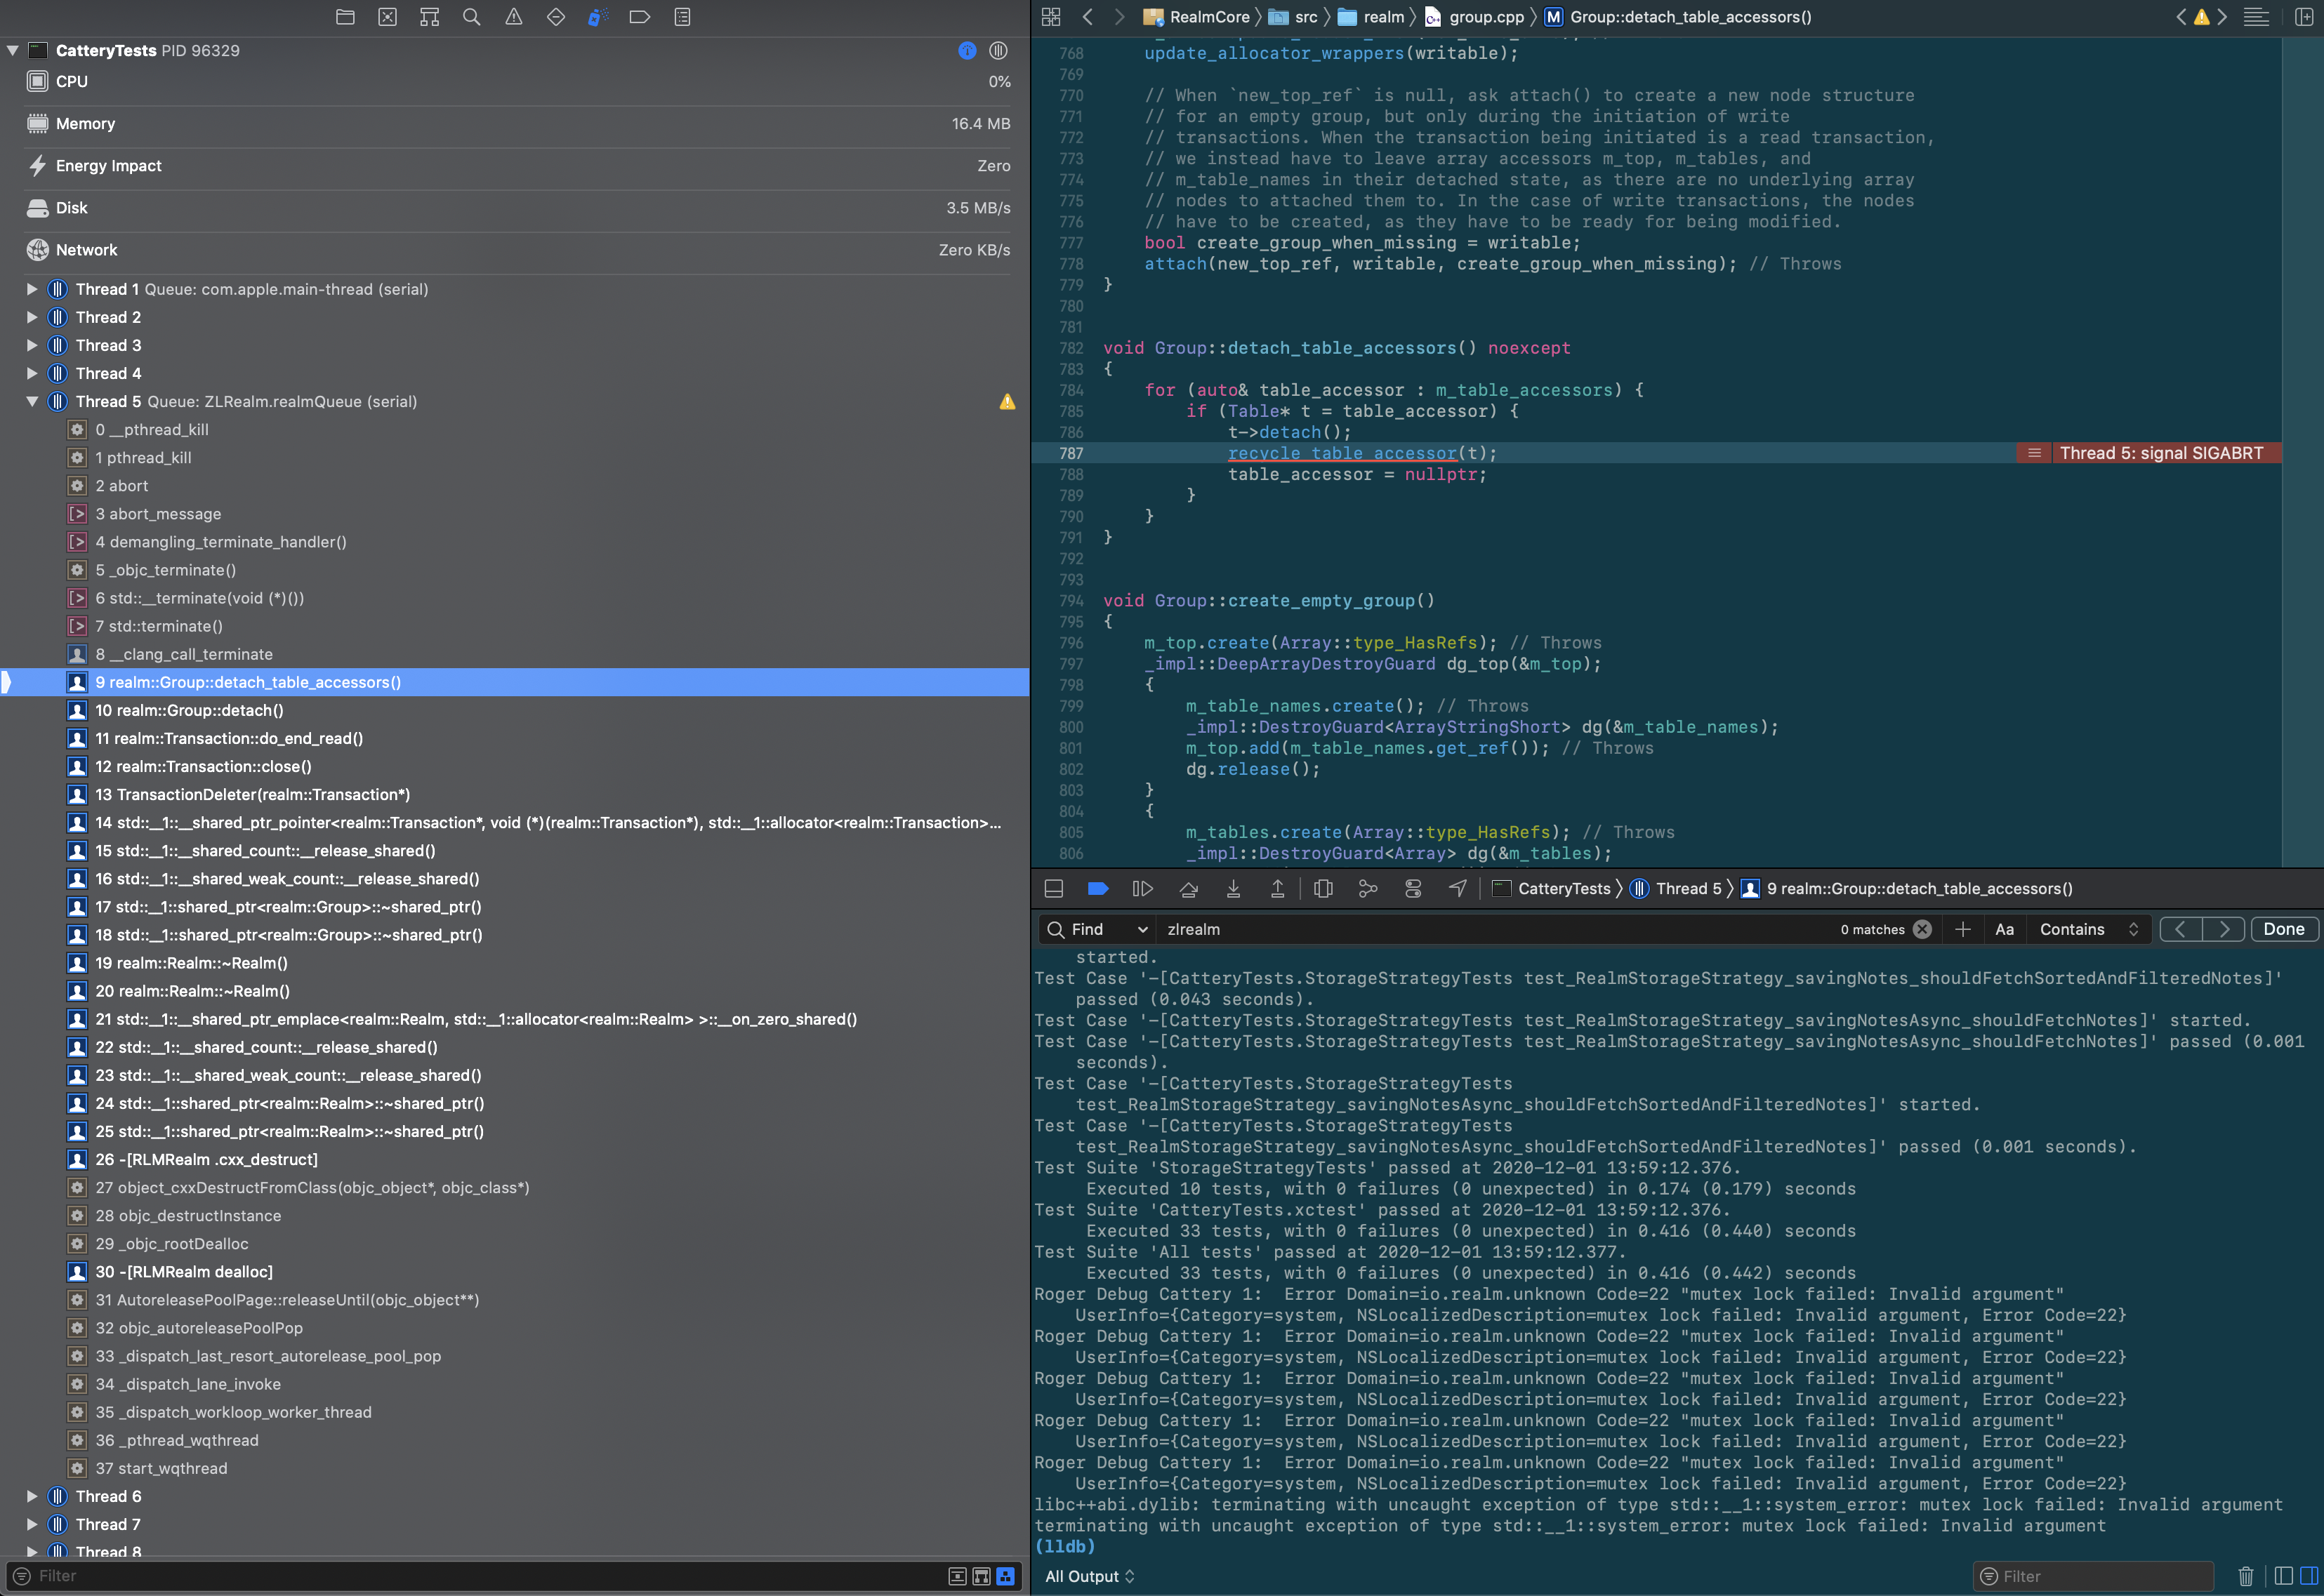Click the Done button in the find bar
This screenshot has height=1596, width=2324.
pos(2284,929)
